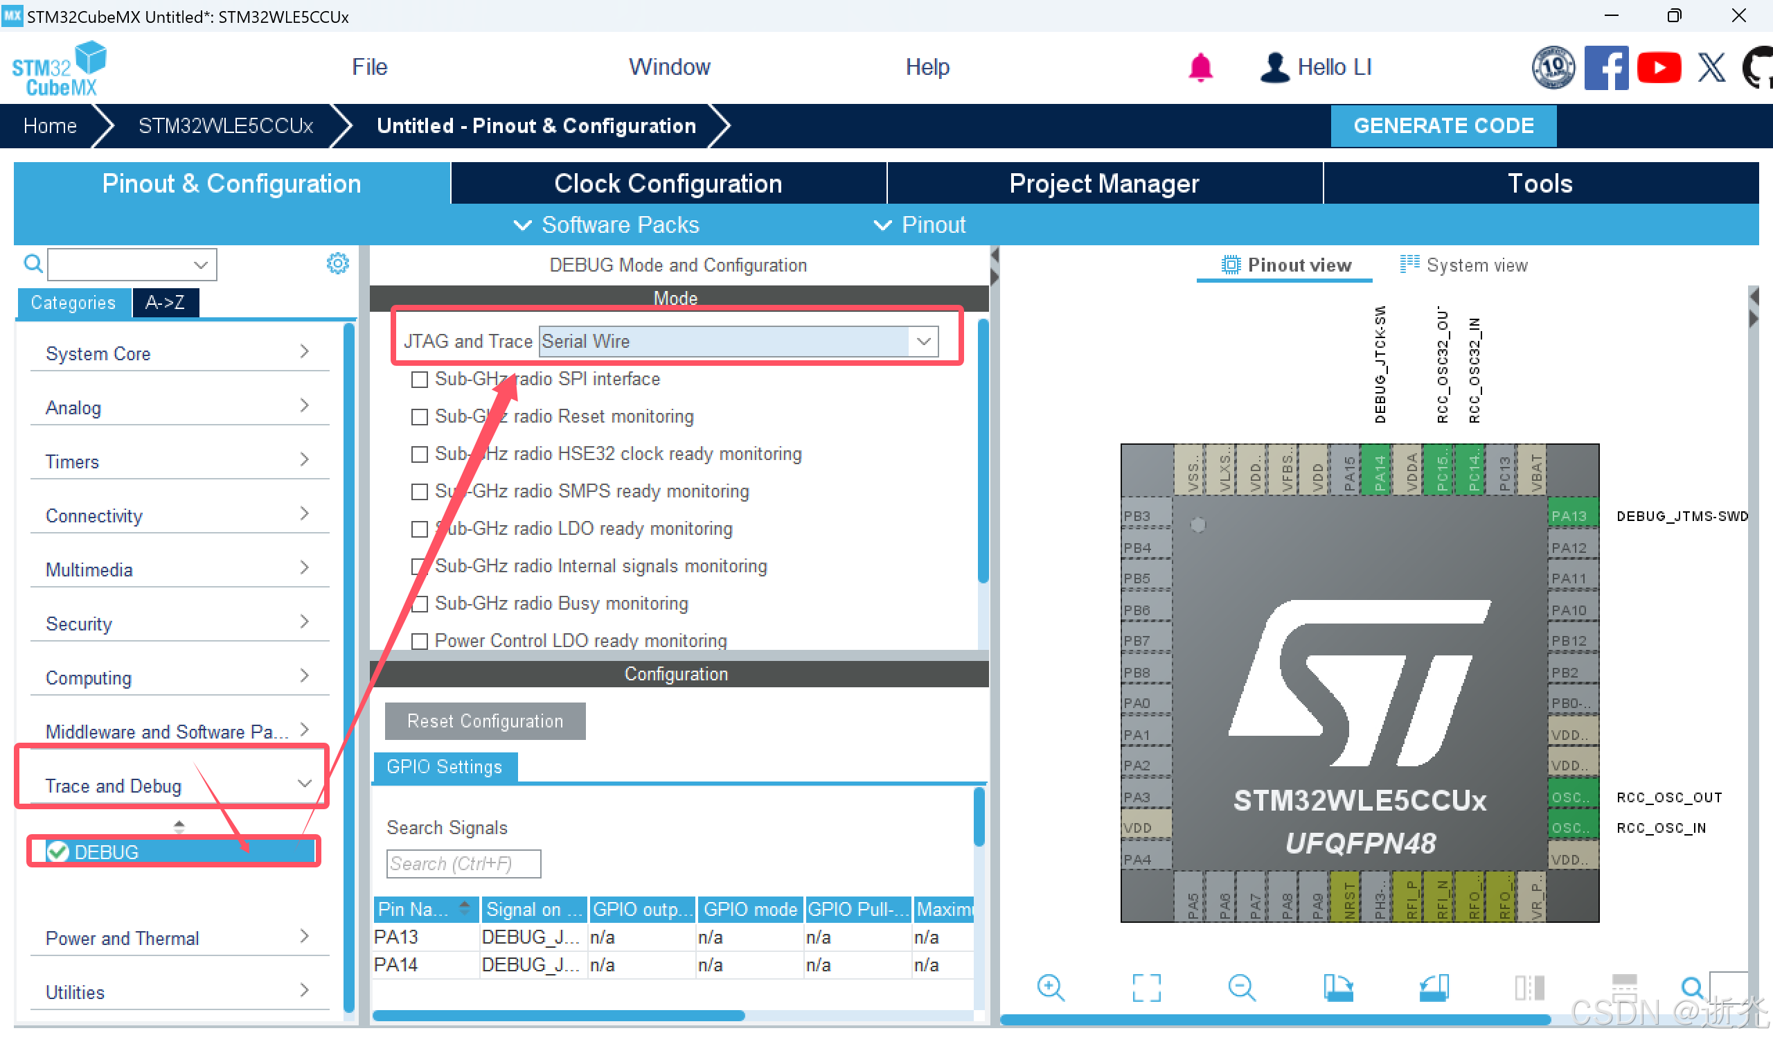Check Power Control LDO ready monitoring

419,642
